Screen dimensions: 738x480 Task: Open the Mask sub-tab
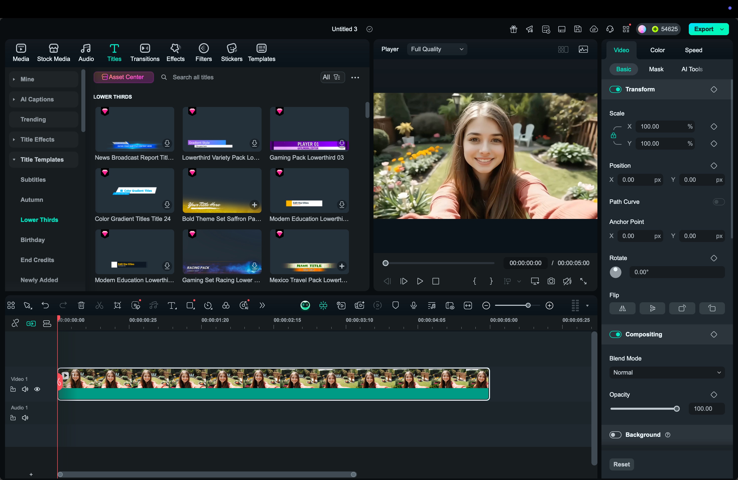[x=656, y=69]
